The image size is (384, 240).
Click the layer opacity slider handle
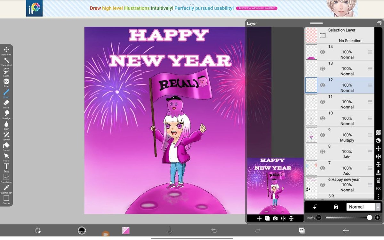point(370,218)
